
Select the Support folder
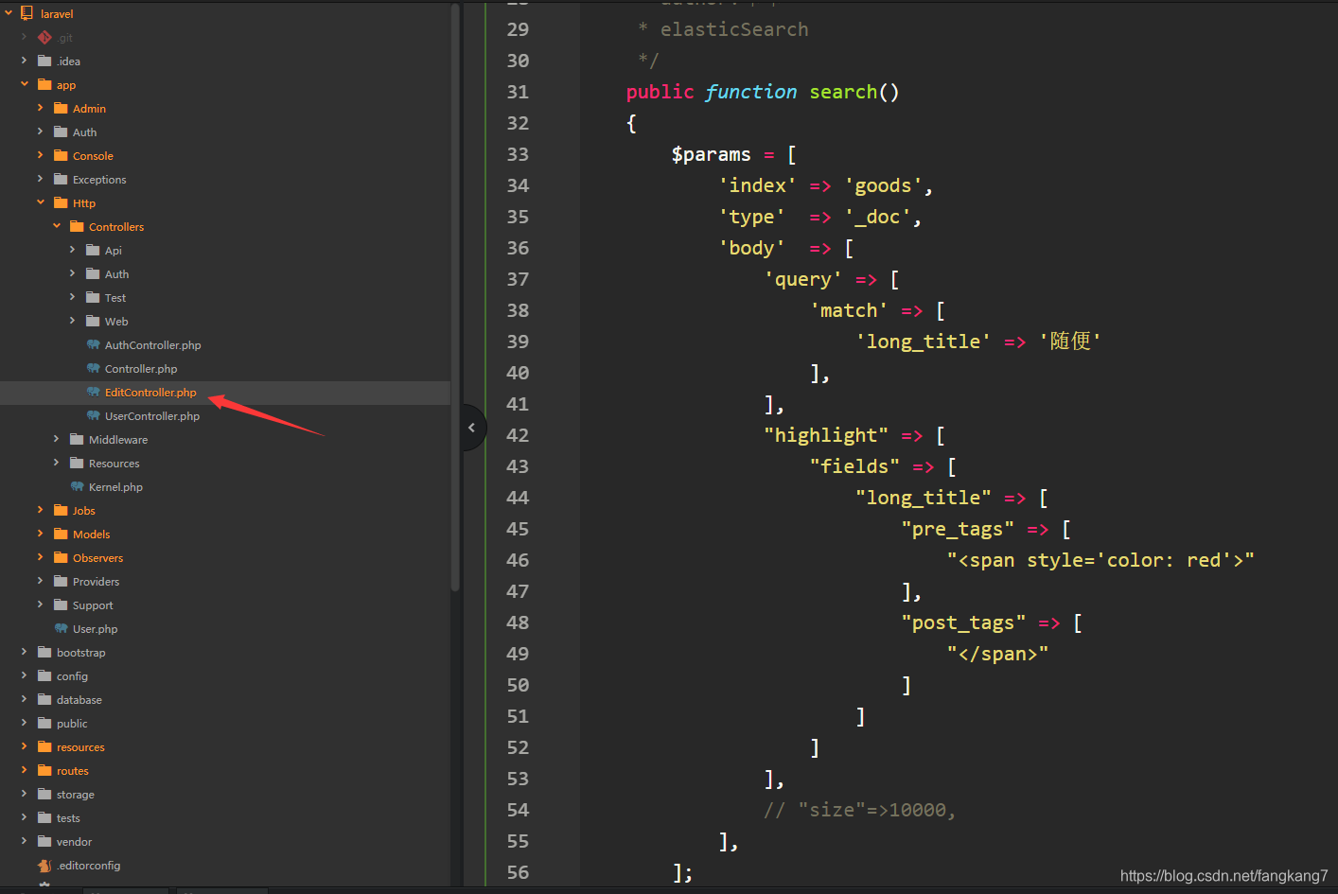93,605
